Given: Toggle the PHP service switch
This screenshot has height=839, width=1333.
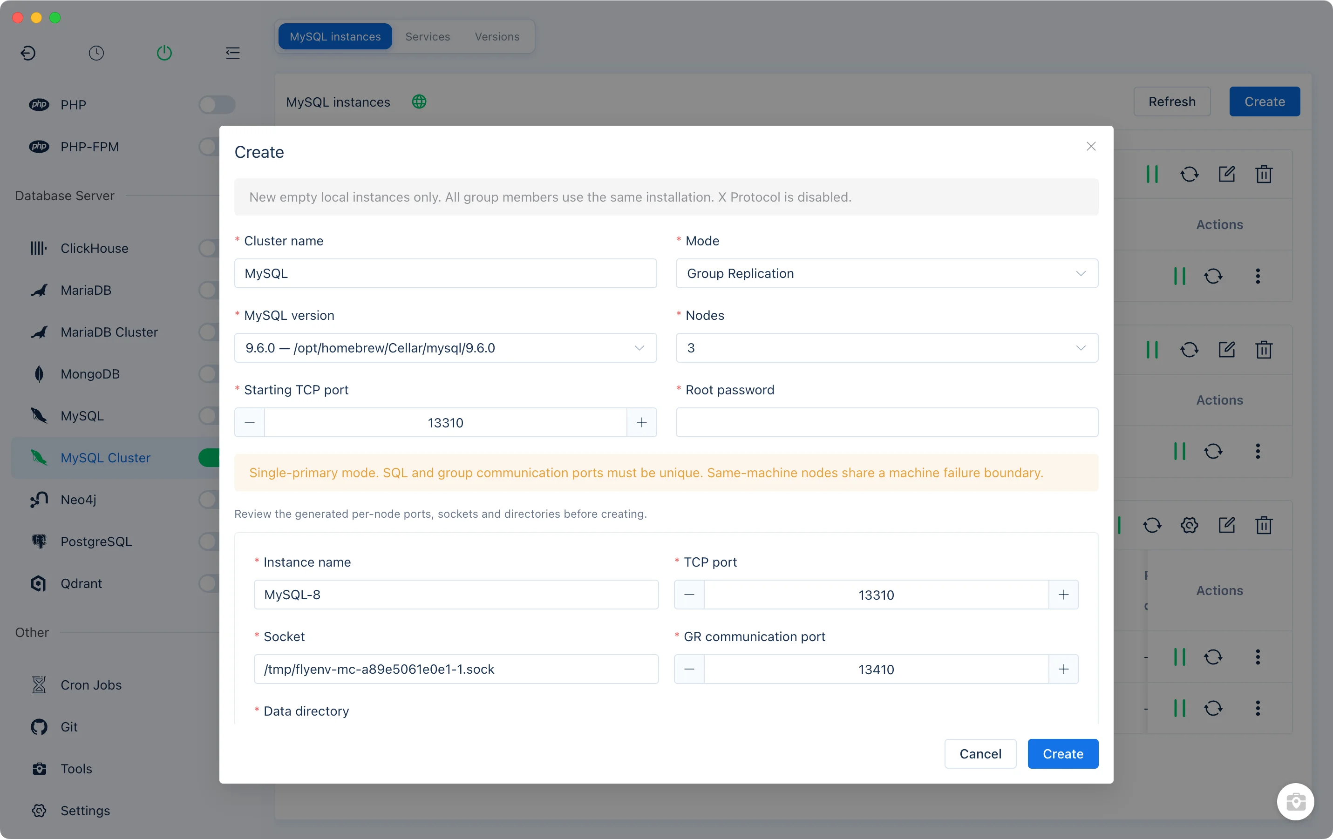Looking at the screenshot, I should [217, 105].
